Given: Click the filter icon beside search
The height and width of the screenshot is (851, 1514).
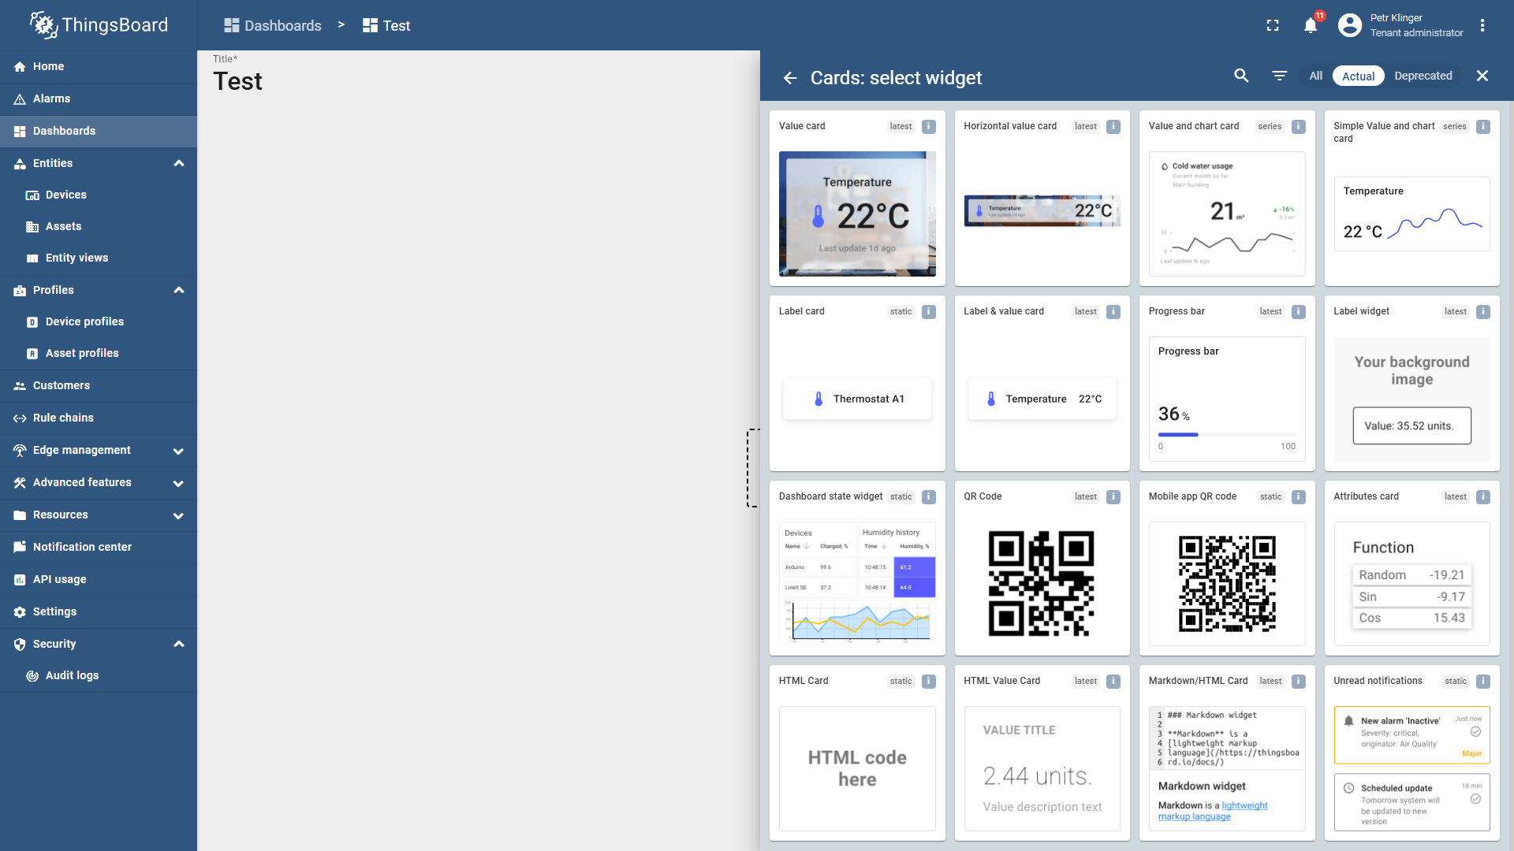Looking at the screenshot, I should click(1279, 76).
